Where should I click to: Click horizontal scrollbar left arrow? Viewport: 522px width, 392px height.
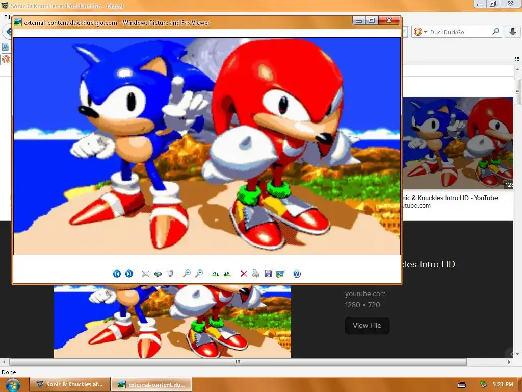(x=4, y=362)
